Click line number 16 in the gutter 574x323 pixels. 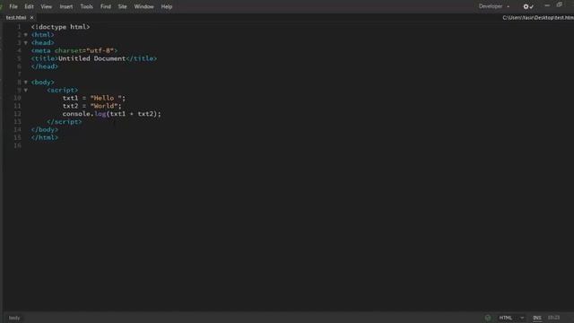coord(18,145)
